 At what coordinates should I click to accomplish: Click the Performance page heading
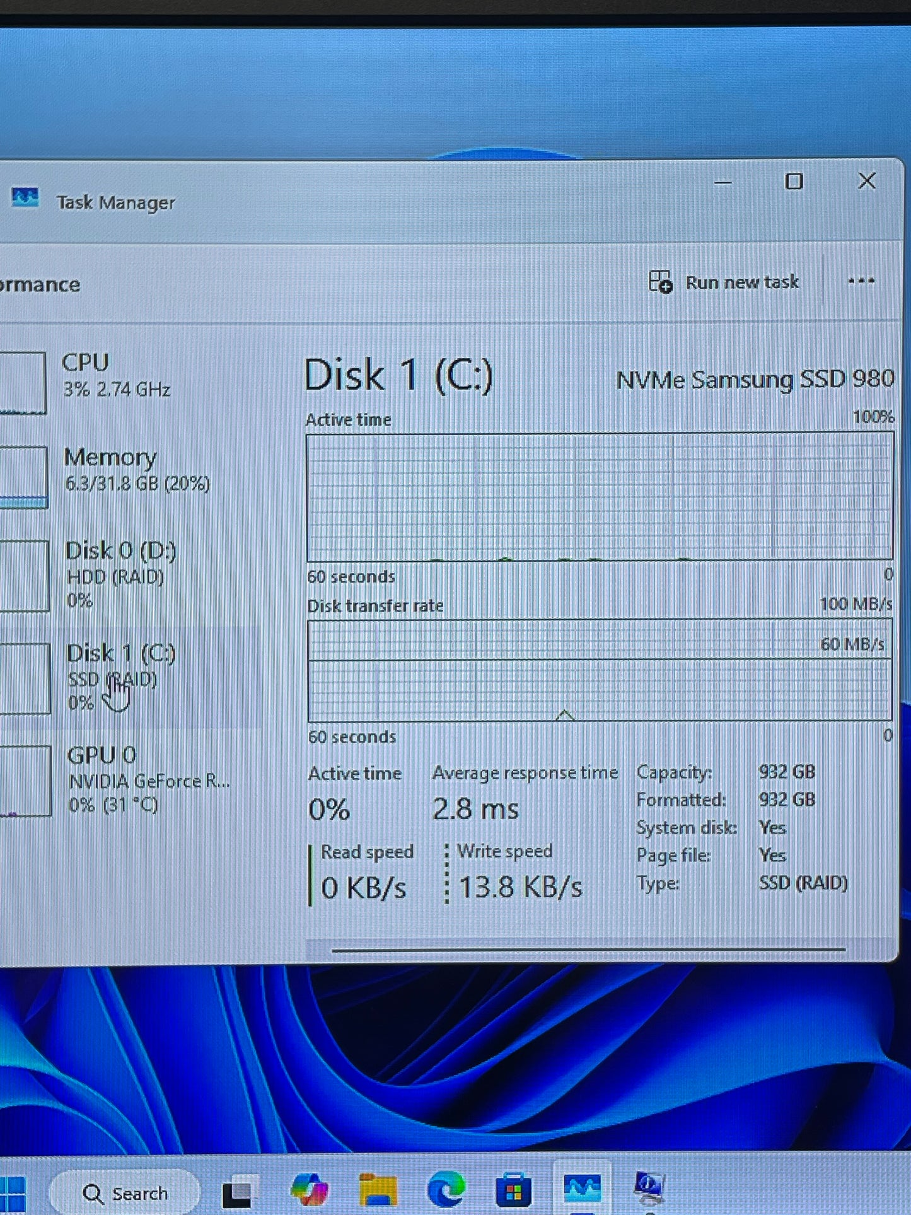40,284
